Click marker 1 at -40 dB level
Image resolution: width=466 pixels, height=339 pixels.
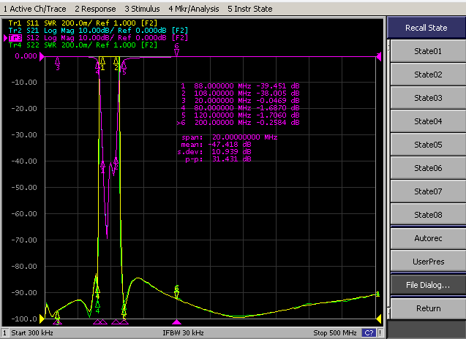(x=102, y=167)
